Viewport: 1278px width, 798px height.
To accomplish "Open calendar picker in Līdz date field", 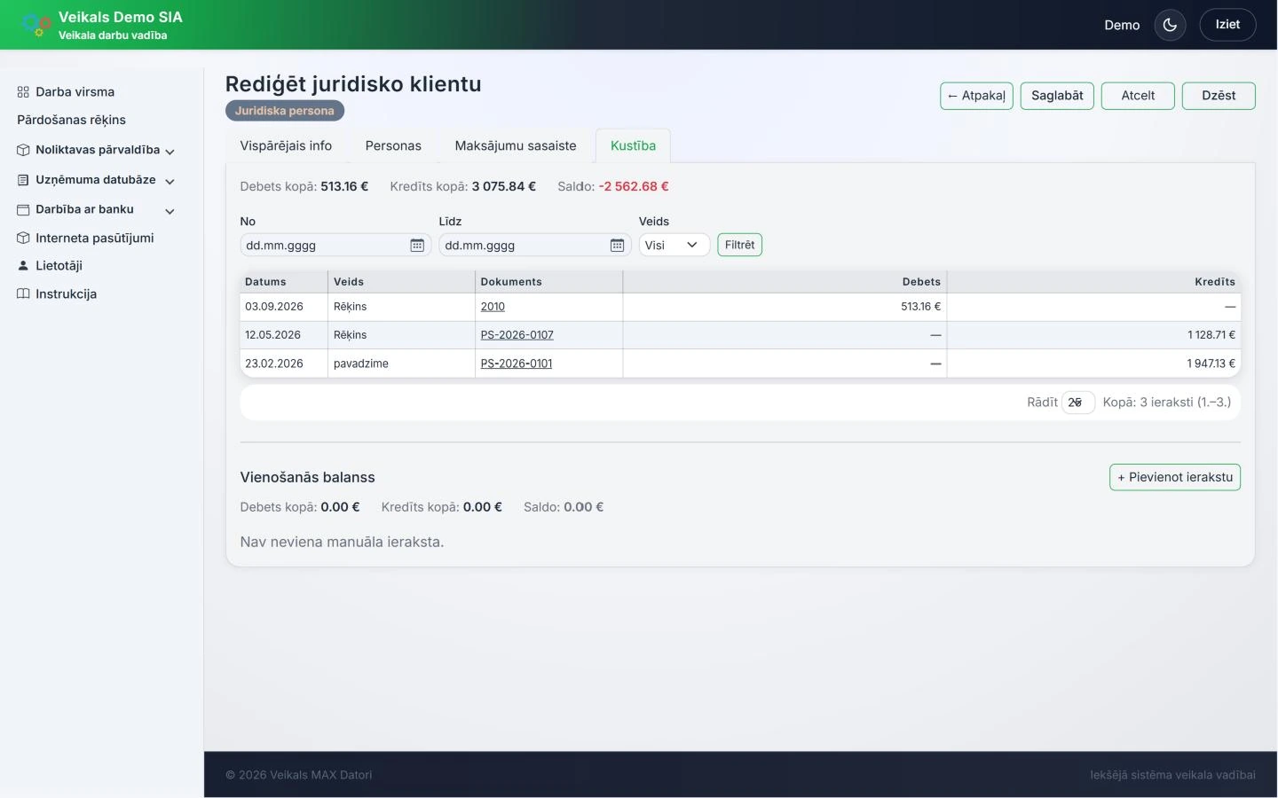I will click(x=617, y=246).
